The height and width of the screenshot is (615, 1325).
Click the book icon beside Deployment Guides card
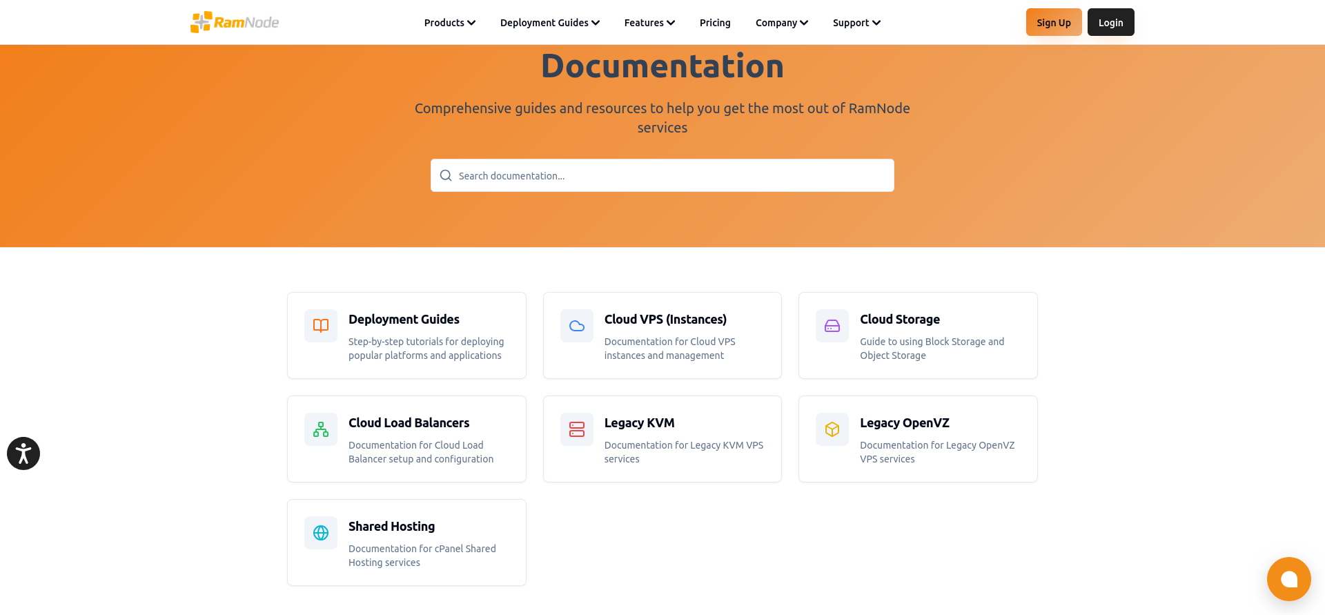click(321, 326)
